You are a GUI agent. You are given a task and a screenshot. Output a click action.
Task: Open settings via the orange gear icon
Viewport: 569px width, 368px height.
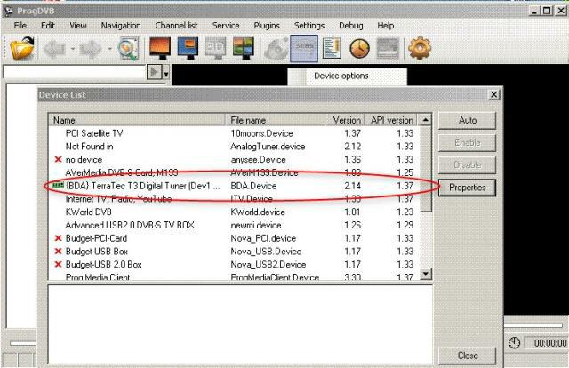point(419,49)
